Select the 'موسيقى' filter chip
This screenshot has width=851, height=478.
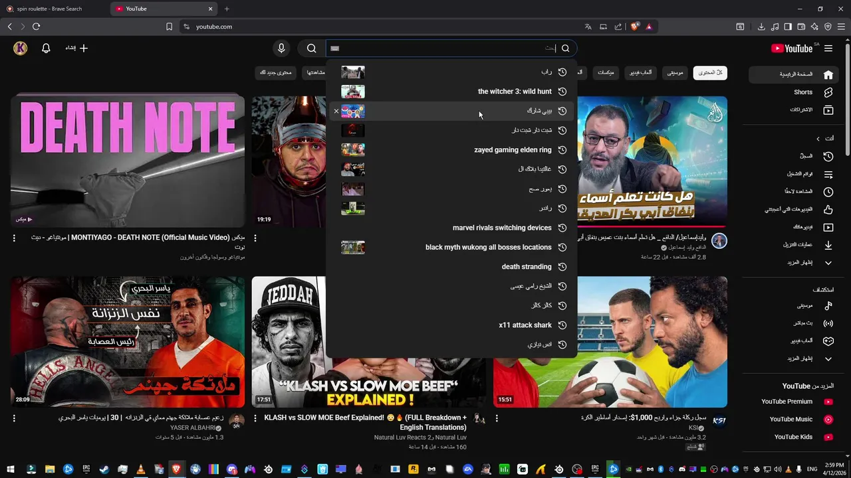tap(675, 72)
